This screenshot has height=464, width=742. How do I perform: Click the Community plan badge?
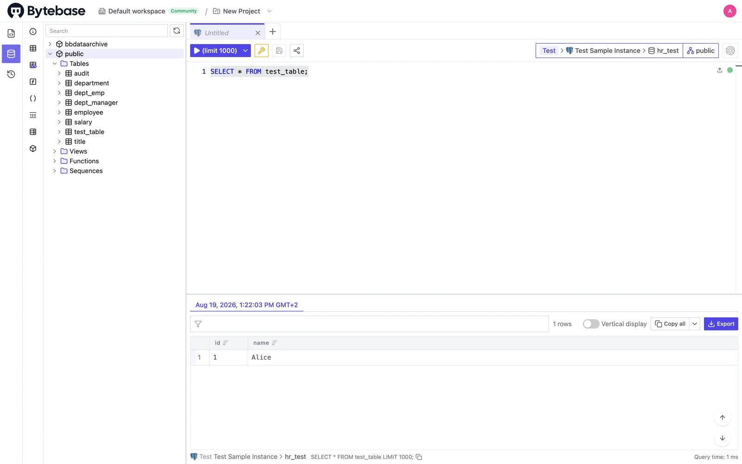point(184,11)
